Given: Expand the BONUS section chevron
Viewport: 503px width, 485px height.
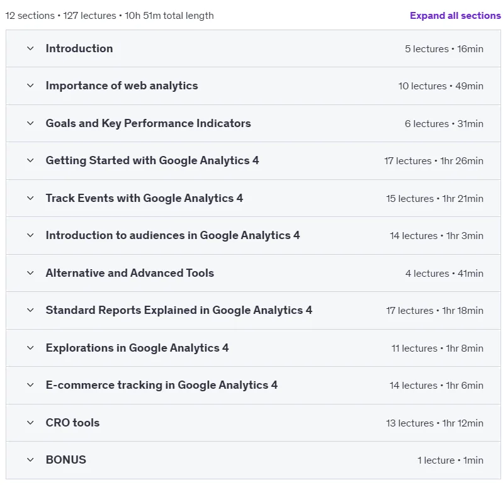Looking at the screenshot, I should pyautogui.click(x=30, y=460).
